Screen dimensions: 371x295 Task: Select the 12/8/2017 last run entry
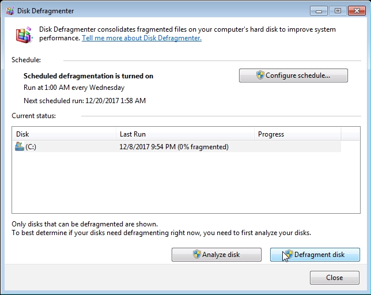[174, 147]
